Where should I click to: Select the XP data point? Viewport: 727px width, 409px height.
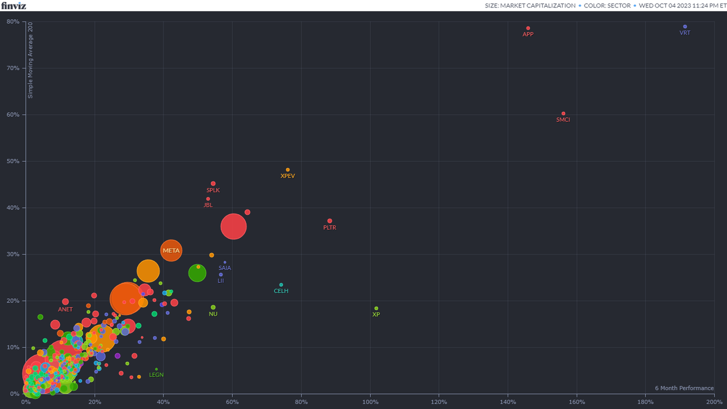(376, 307)
